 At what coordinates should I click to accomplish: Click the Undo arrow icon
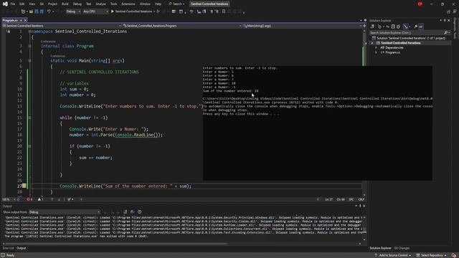(x=49, y=11)
